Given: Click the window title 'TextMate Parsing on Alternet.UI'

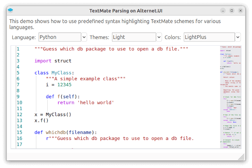Looking at the screenshot, I should click(126, 11).
